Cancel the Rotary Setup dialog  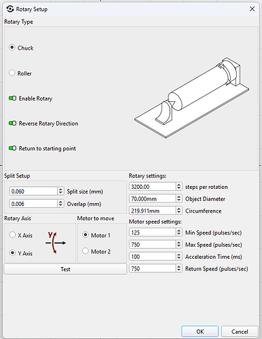(240, 332)
